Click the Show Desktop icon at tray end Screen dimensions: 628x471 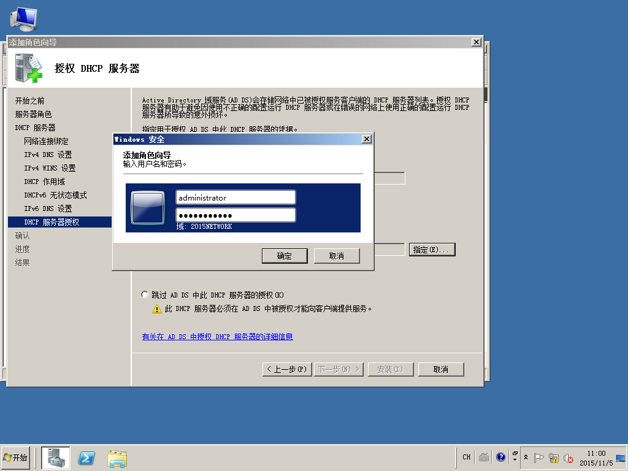point(621,458)
